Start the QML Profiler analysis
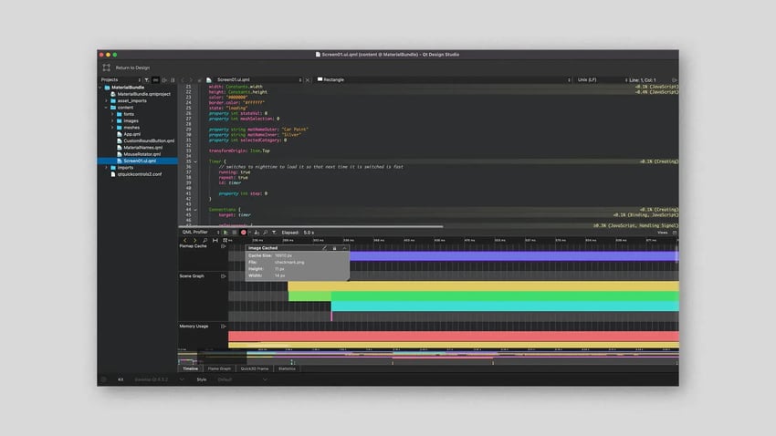 click(x=225, y=233)
